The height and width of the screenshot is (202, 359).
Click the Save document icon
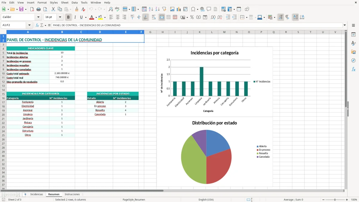pyautogui.click(x=21, y=9)
